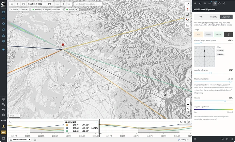Click the MAX subscription badge
This screenshot has height=142, width=235.
tap(3, 132)
